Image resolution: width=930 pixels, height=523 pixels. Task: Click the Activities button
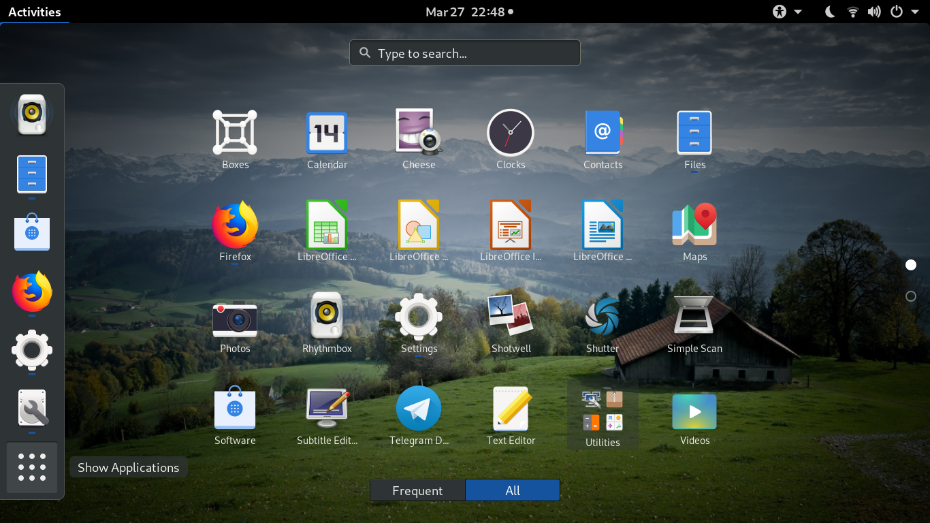point(35,12)
